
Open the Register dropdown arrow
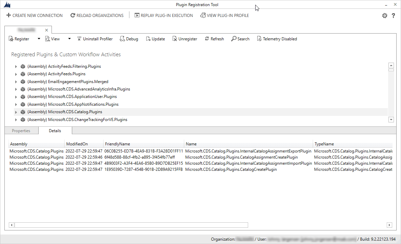(x=38, y=39)
